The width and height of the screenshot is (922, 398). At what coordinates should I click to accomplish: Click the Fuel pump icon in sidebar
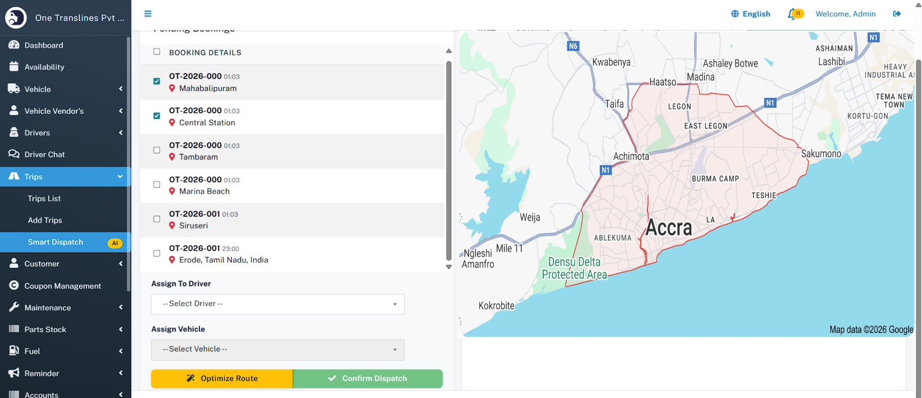click(14, 351)
